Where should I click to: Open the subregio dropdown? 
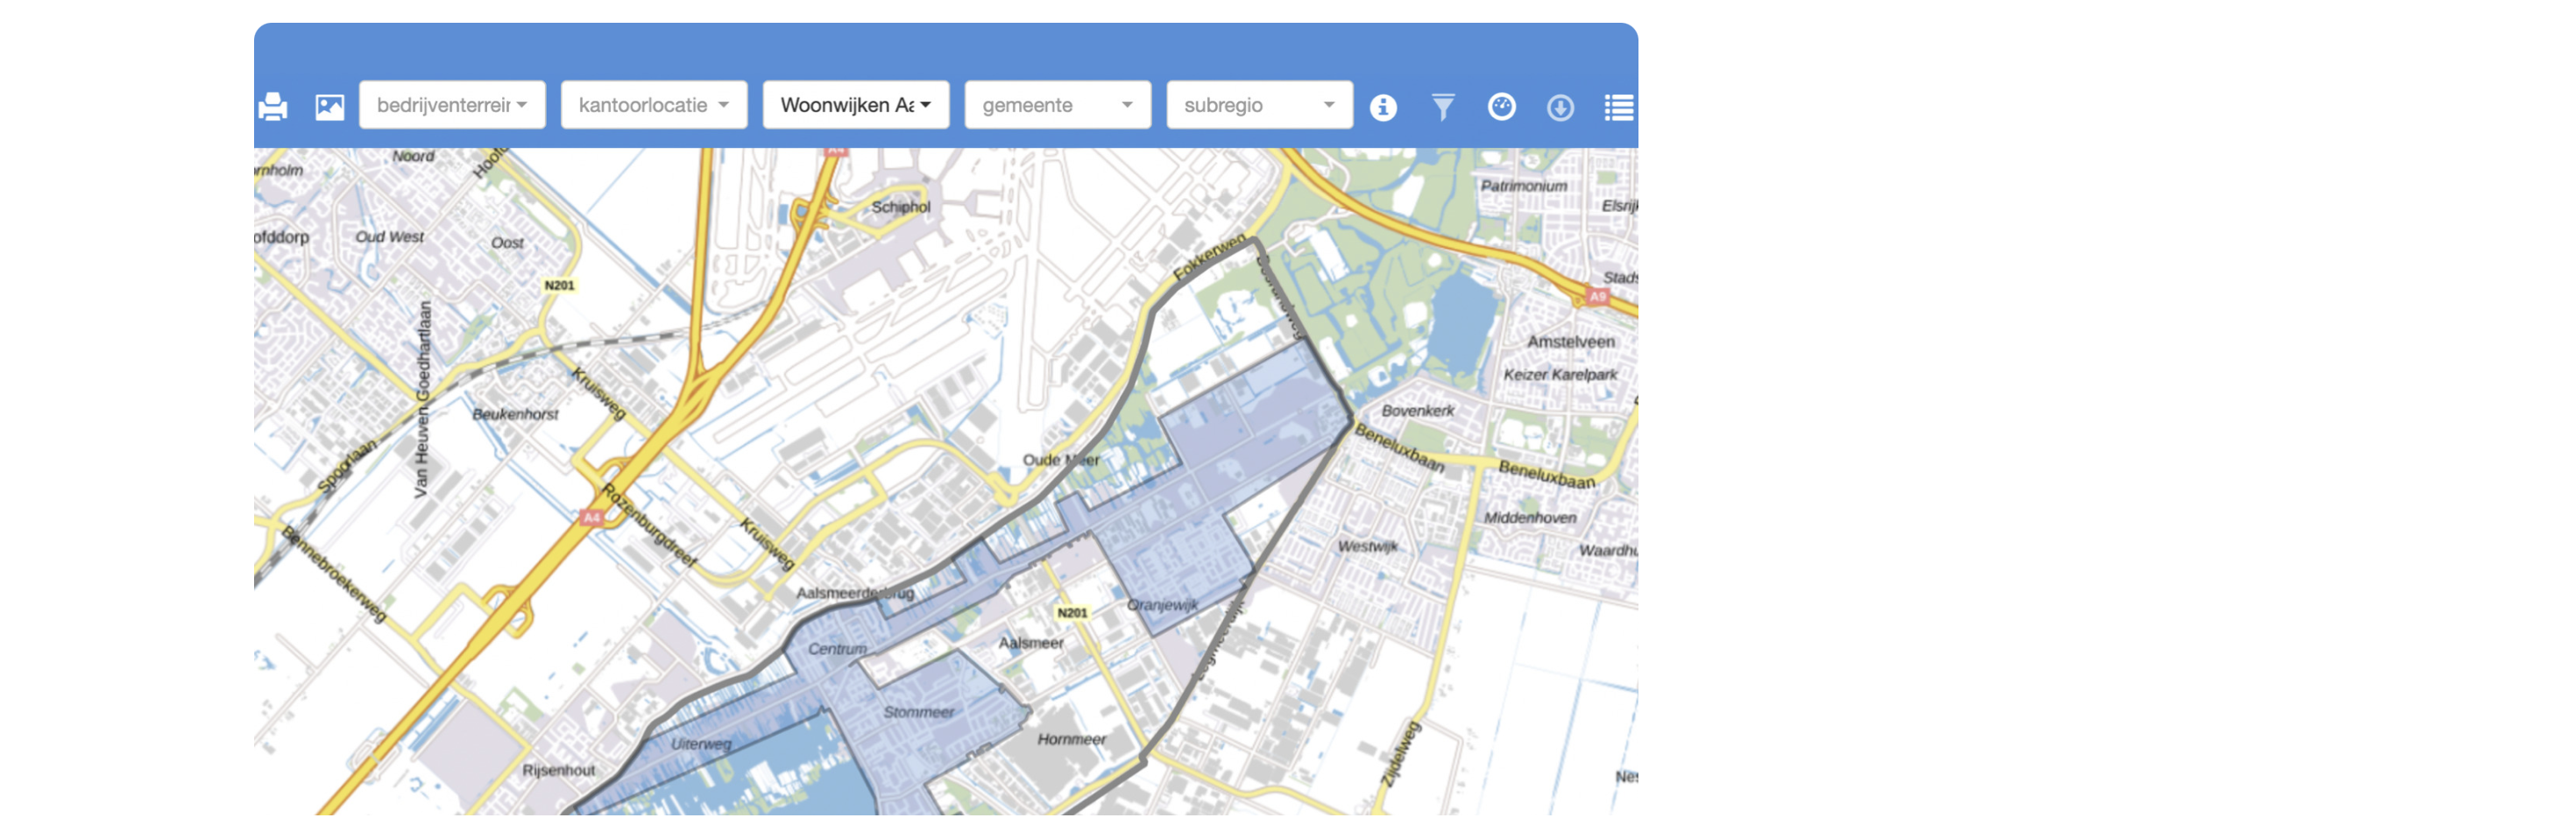[x=1259, y=105]
